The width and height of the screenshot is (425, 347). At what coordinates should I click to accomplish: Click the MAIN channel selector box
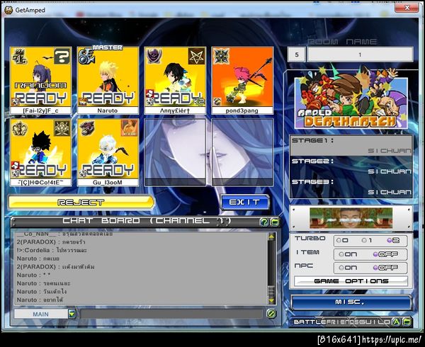(x=41, y=314)
